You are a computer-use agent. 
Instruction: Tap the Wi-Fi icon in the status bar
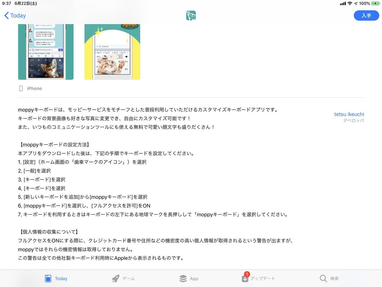click(x=350, y=4)
